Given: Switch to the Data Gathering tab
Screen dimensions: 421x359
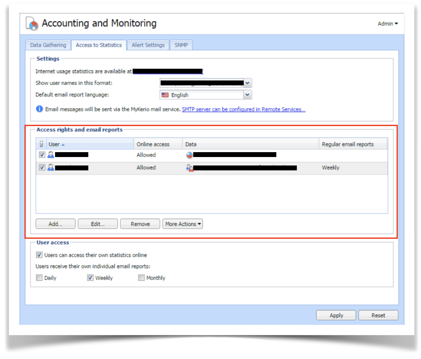Looking at the screenshot, I should pos(48,45).
